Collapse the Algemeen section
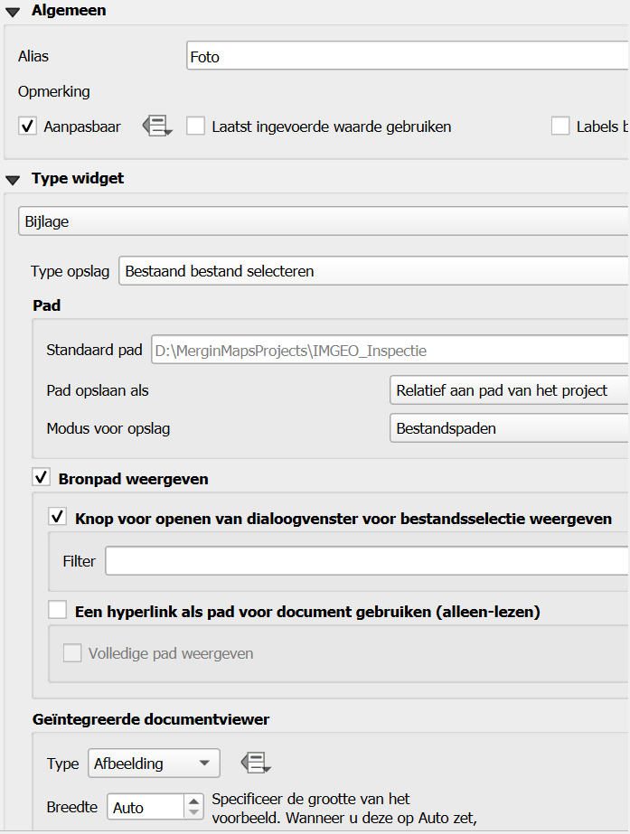Viewport: 630px width, 834px height. [x=13, y=12]
